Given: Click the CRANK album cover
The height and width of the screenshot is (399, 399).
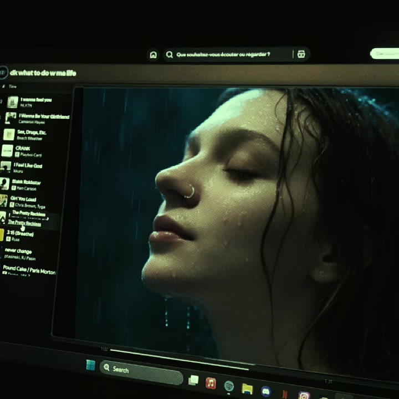Looking at the screenshot, I should [7, 151].
